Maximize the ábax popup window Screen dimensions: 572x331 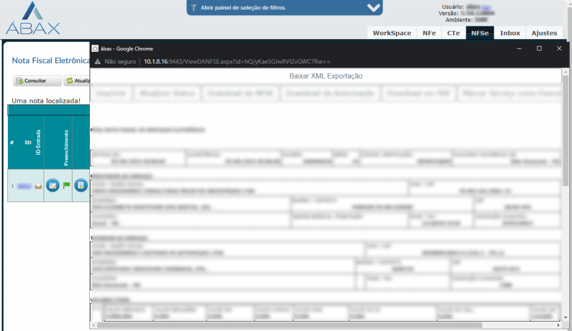tap(539, 49)
